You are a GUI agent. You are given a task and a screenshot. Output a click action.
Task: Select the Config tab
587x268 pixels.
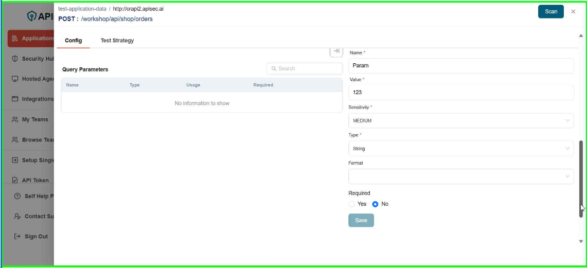[74, 41]
